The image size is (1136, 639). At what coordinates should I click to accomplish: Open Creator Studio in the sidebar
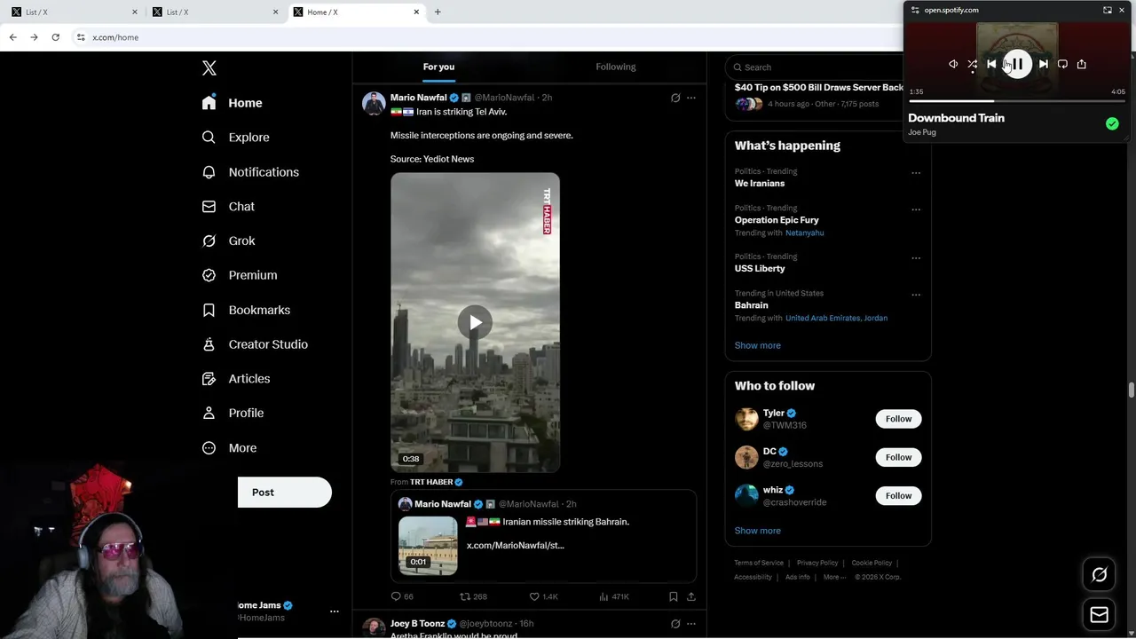click(x=255, y=344)
